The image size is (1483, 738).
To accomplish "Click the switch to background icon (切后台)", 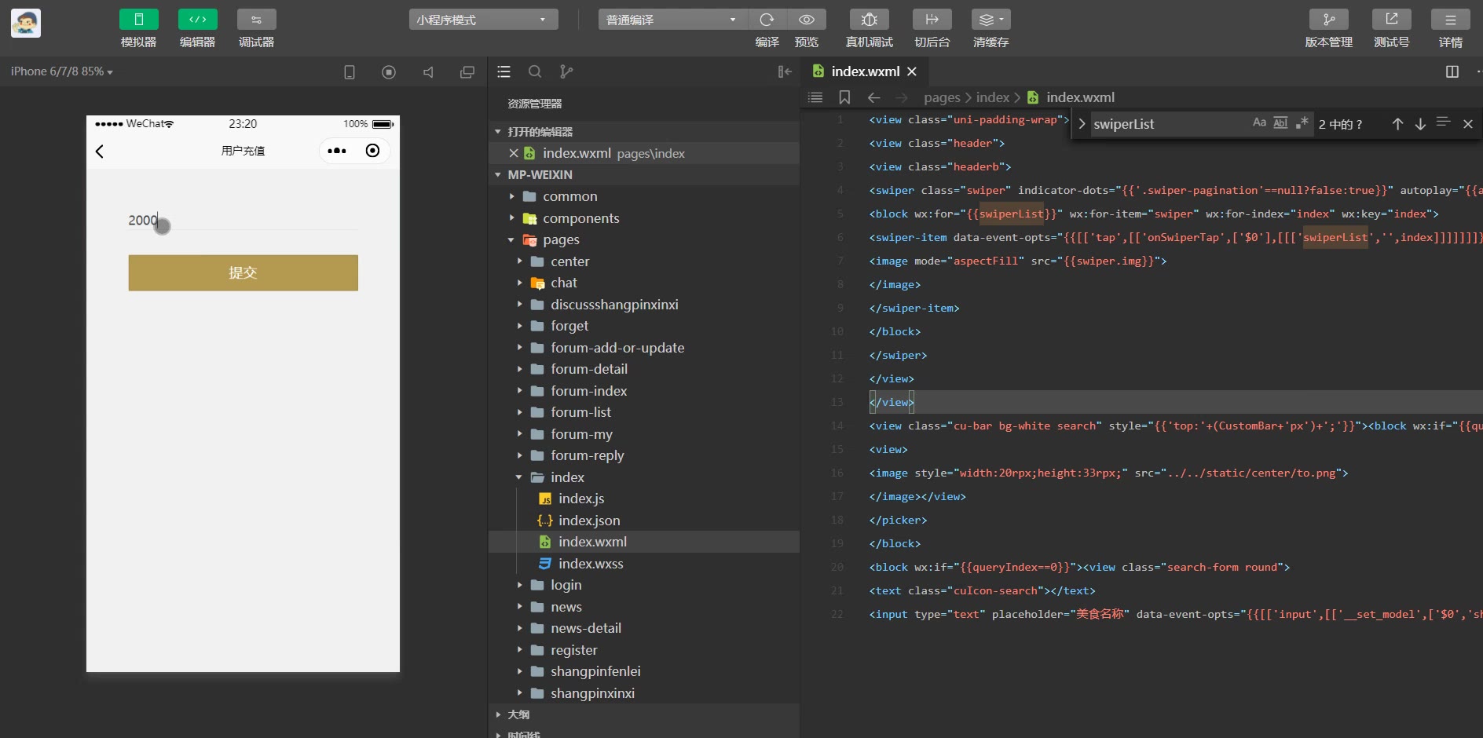I will [x=932, y=20].
